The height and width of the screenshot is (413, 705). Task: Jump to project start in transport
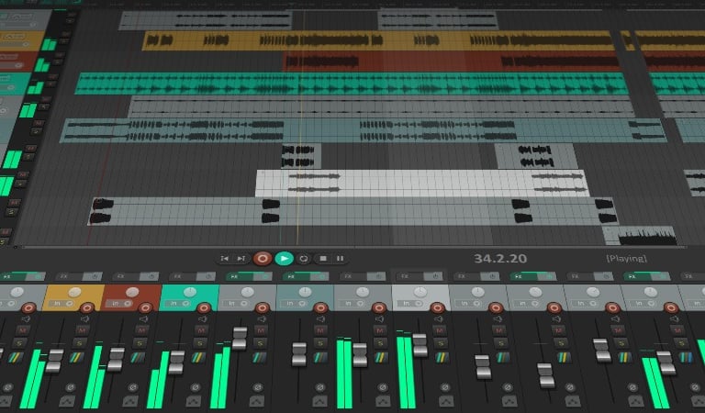tap(224, 259)
